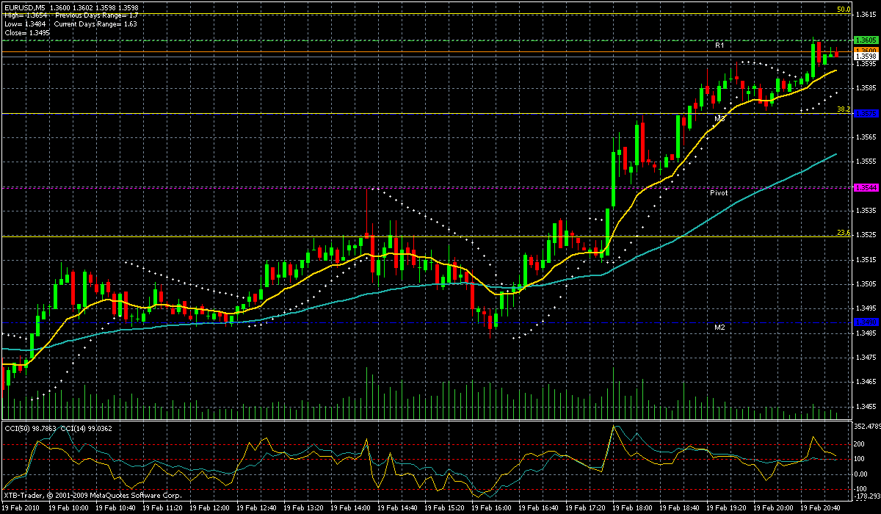Click the 1.3525 price axis value

tap(866, 235)
